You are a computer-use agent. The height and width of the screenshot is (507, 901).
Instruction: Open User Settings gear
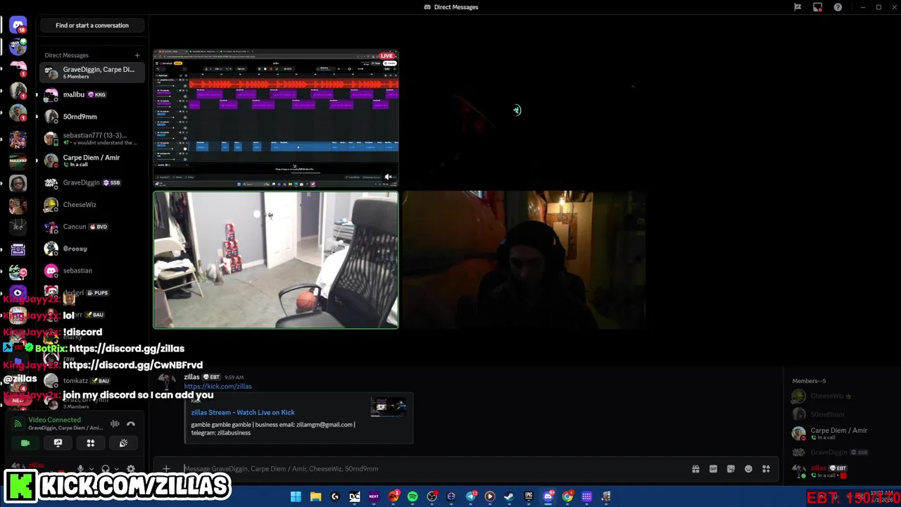point(131,469)
